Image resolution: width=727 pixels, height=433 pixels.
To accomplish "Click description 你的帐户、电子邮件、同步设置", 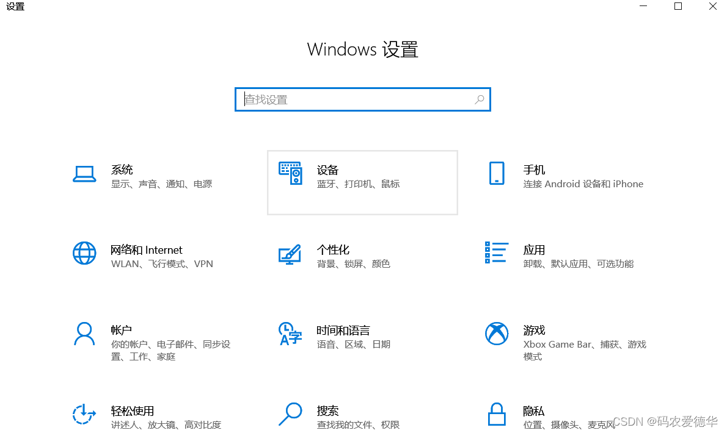I will point(170,350).
